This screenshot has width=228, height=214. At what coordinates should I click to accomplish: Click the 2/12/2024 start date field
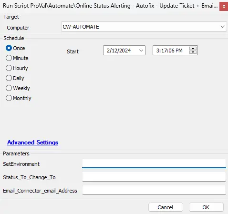[x=124, y=51]
